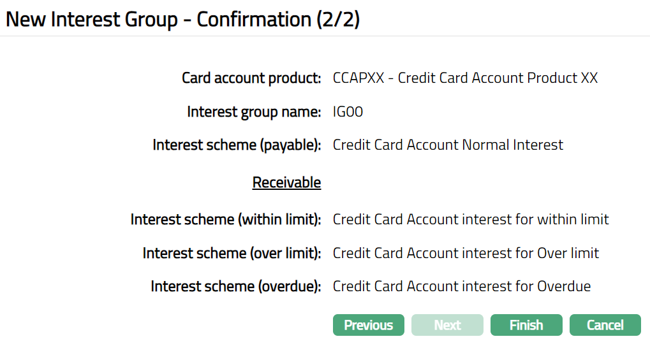
Task: Click the "Interest scheme (overdue):" label
Action: tap(235, 287)
